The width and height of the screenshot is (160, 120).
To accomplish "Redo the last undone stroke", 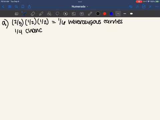I will click(x=137, y=7).
